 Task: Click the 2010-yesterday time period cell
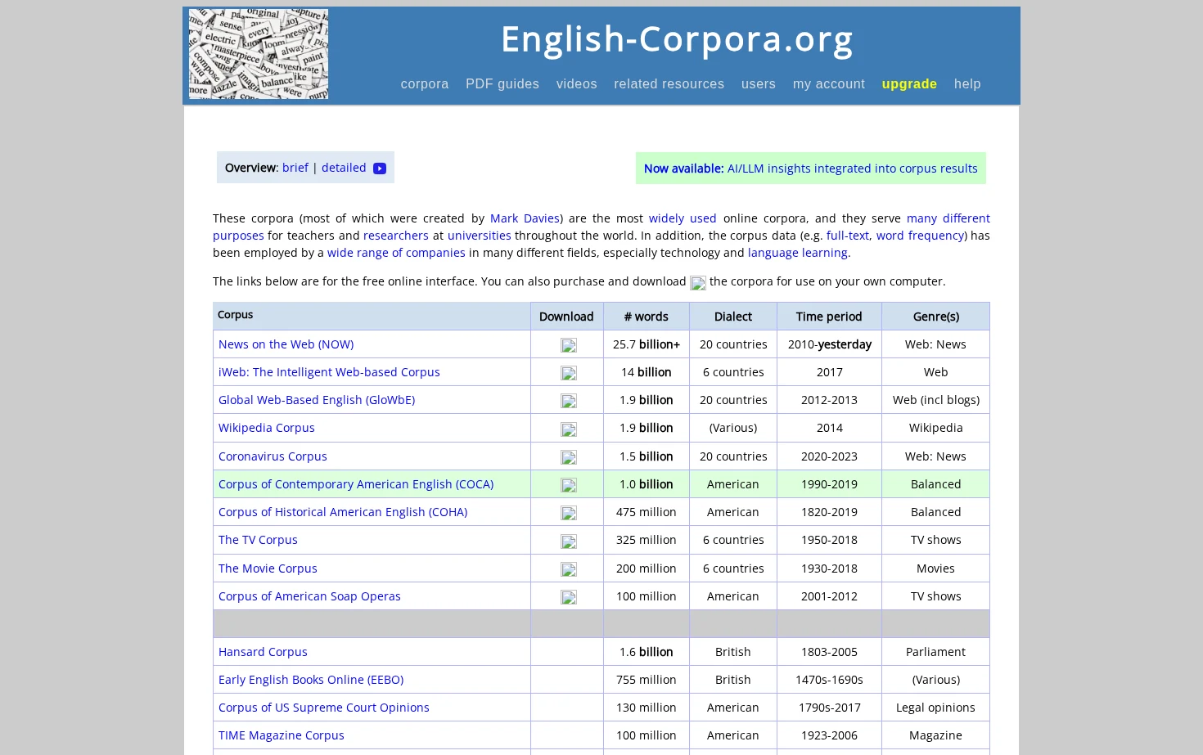click(829, 344)
